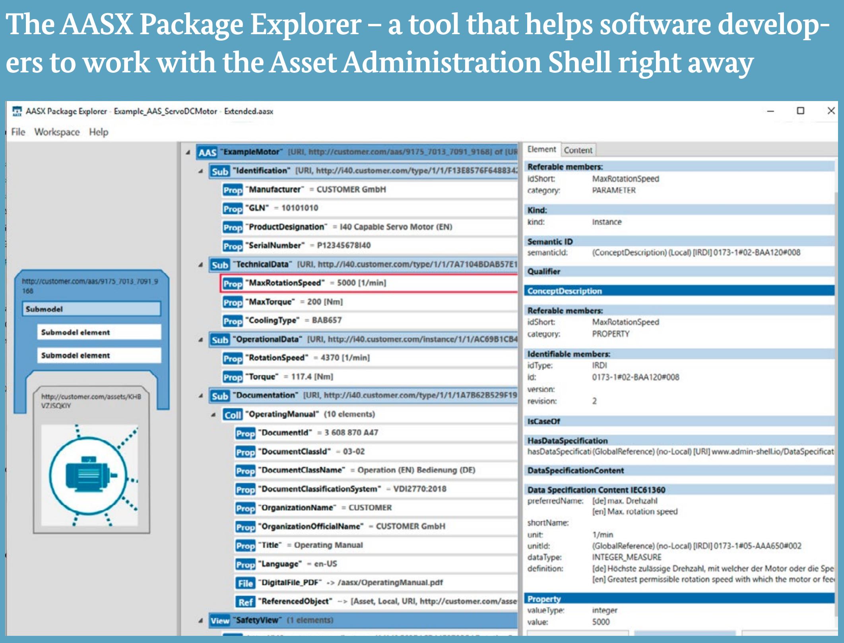Click the kind value Instance
The height and width of the screenshot is (643, 844).
[x=607, y=222]
